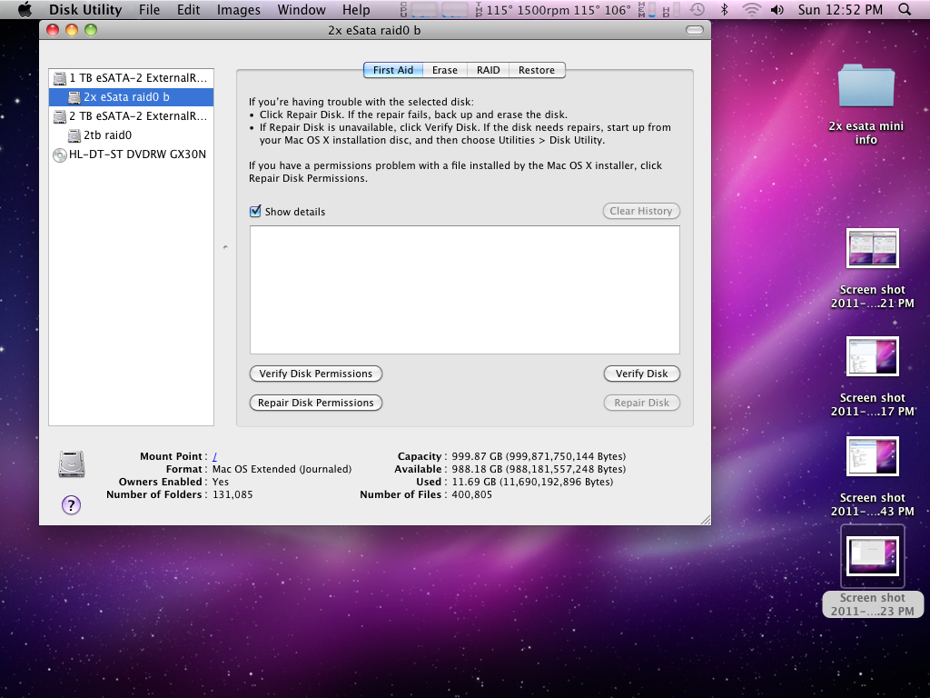Open Screen shot 2011-….17 PM thumbnail

point(873,356)
